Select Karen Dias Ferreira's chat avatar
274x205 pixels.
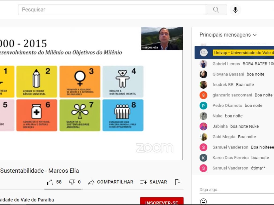(203, 158)
